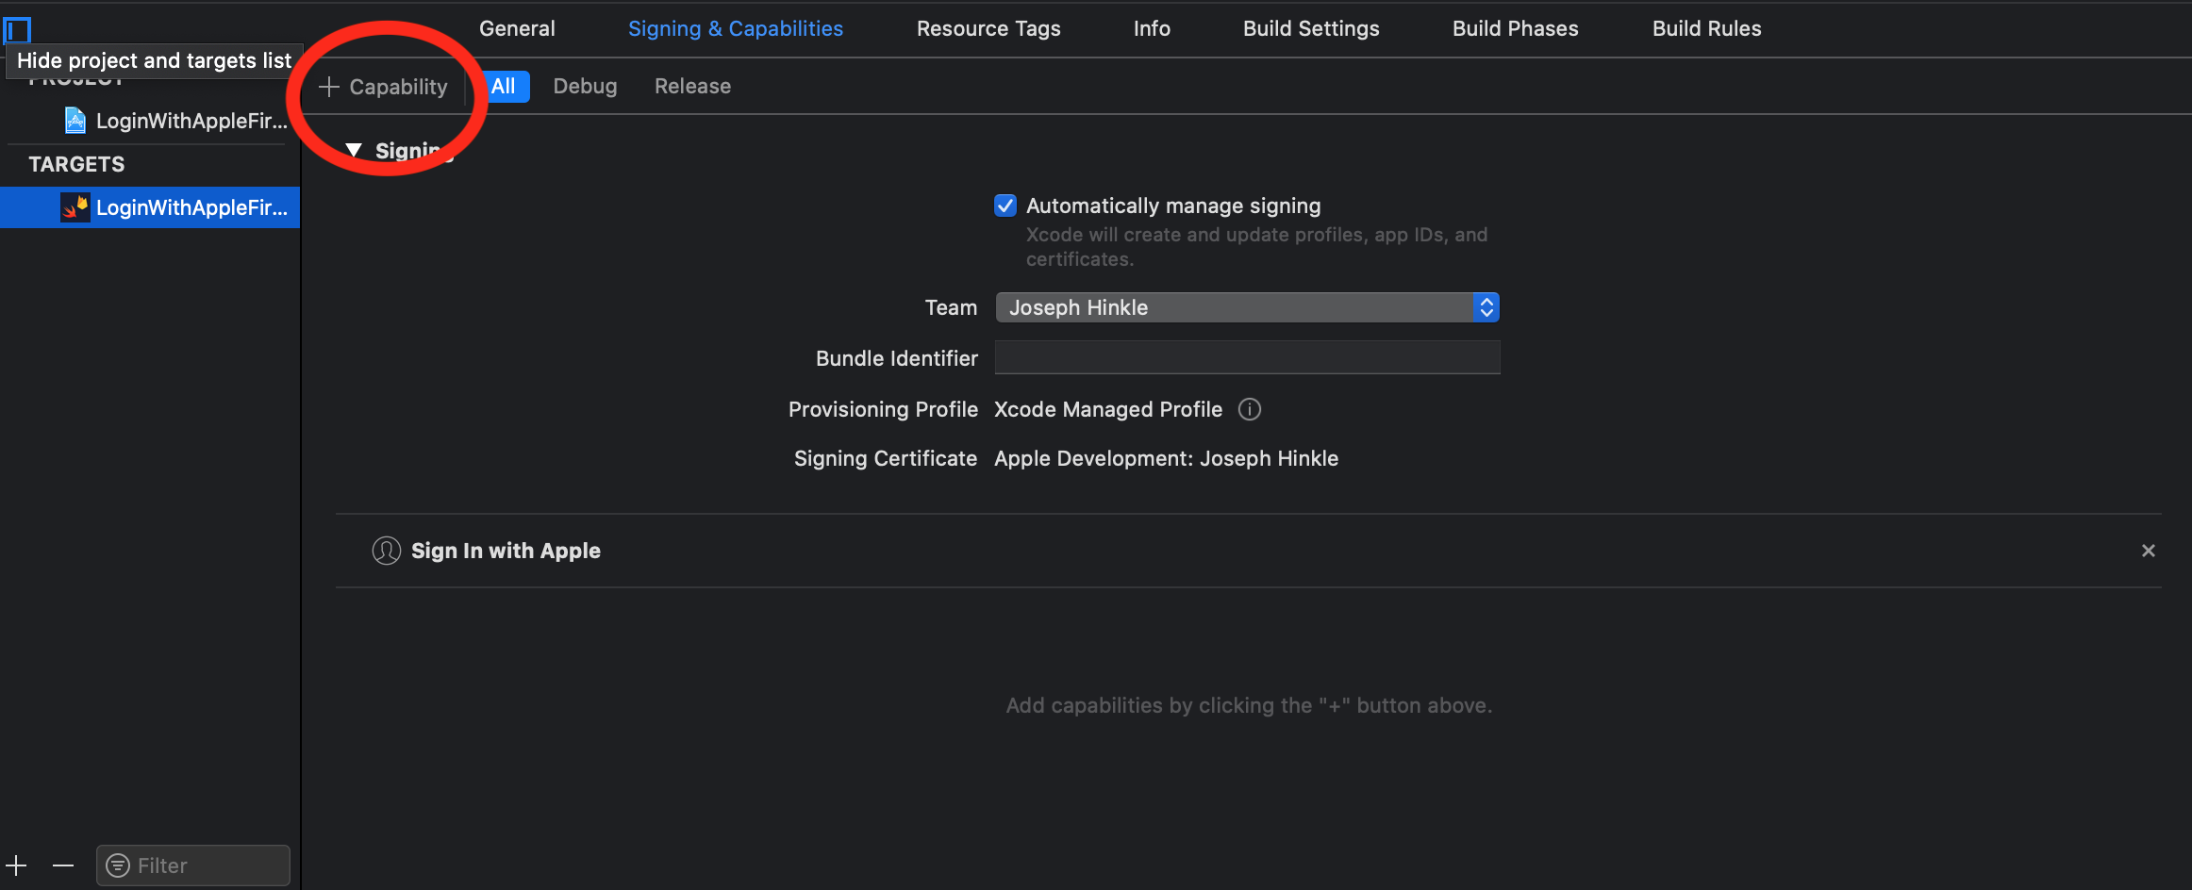Screen dimensions: 2192x890
Task: Collapse the Signing section disclosure triangle
Action: point(354,151)
